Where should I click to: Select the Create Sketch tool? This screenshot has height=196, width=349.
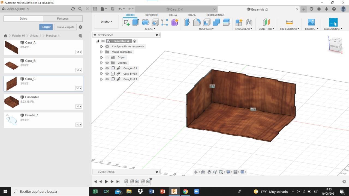coord(126,22)
